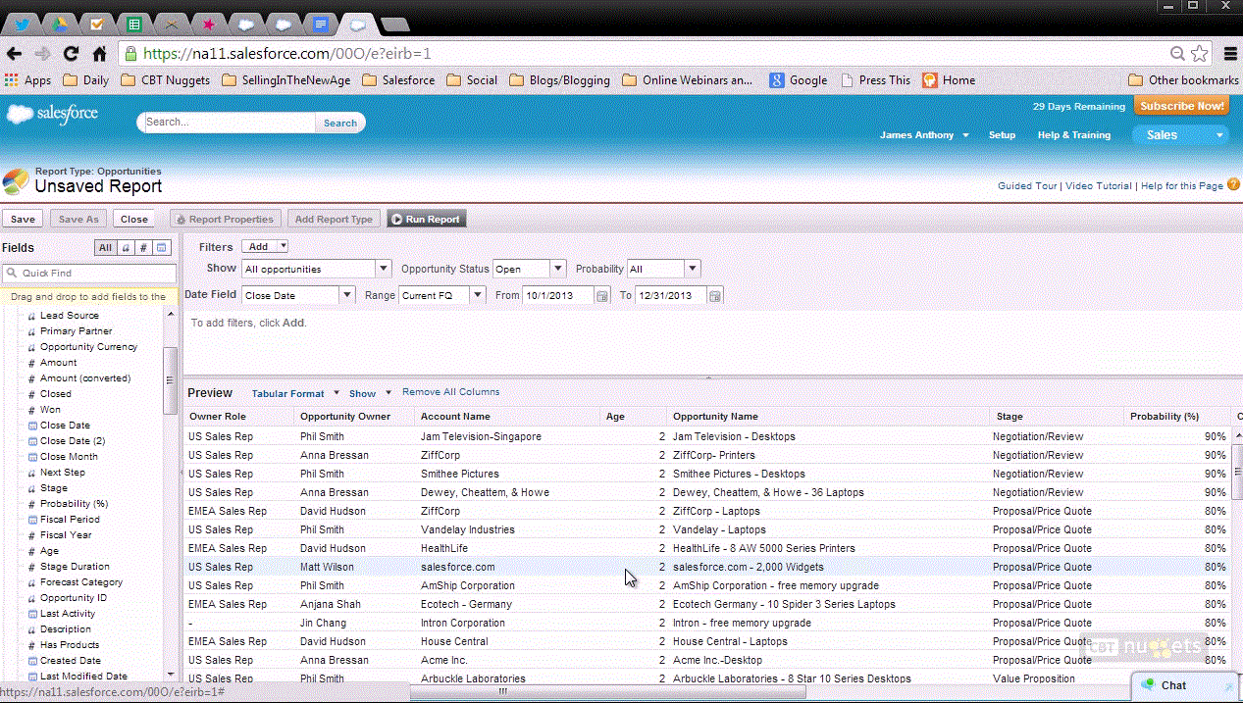The width and height of the screenshot is (1243, 703).
Task: Open the Setup menu link
Action: [x=1002, y=135]
